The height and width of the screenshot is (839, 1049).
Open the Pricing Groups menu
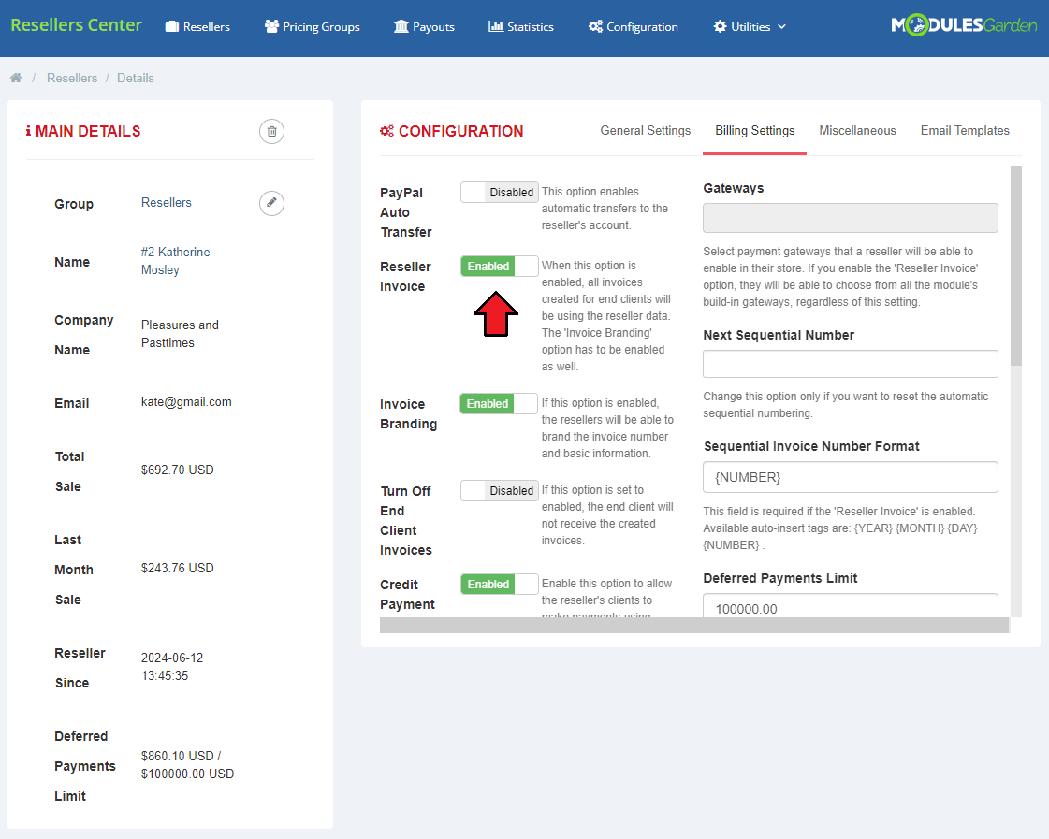pos(313,27)
